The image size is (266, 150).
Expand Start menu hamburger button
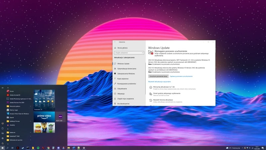(2, 88)
